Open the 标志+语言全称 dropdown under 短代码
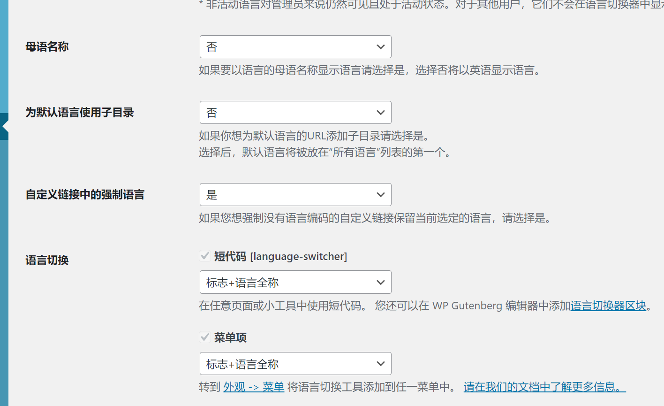 295,282
